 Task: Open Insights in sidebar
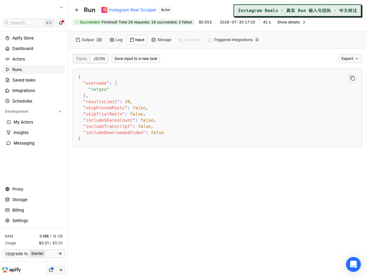tap(34, 133)
